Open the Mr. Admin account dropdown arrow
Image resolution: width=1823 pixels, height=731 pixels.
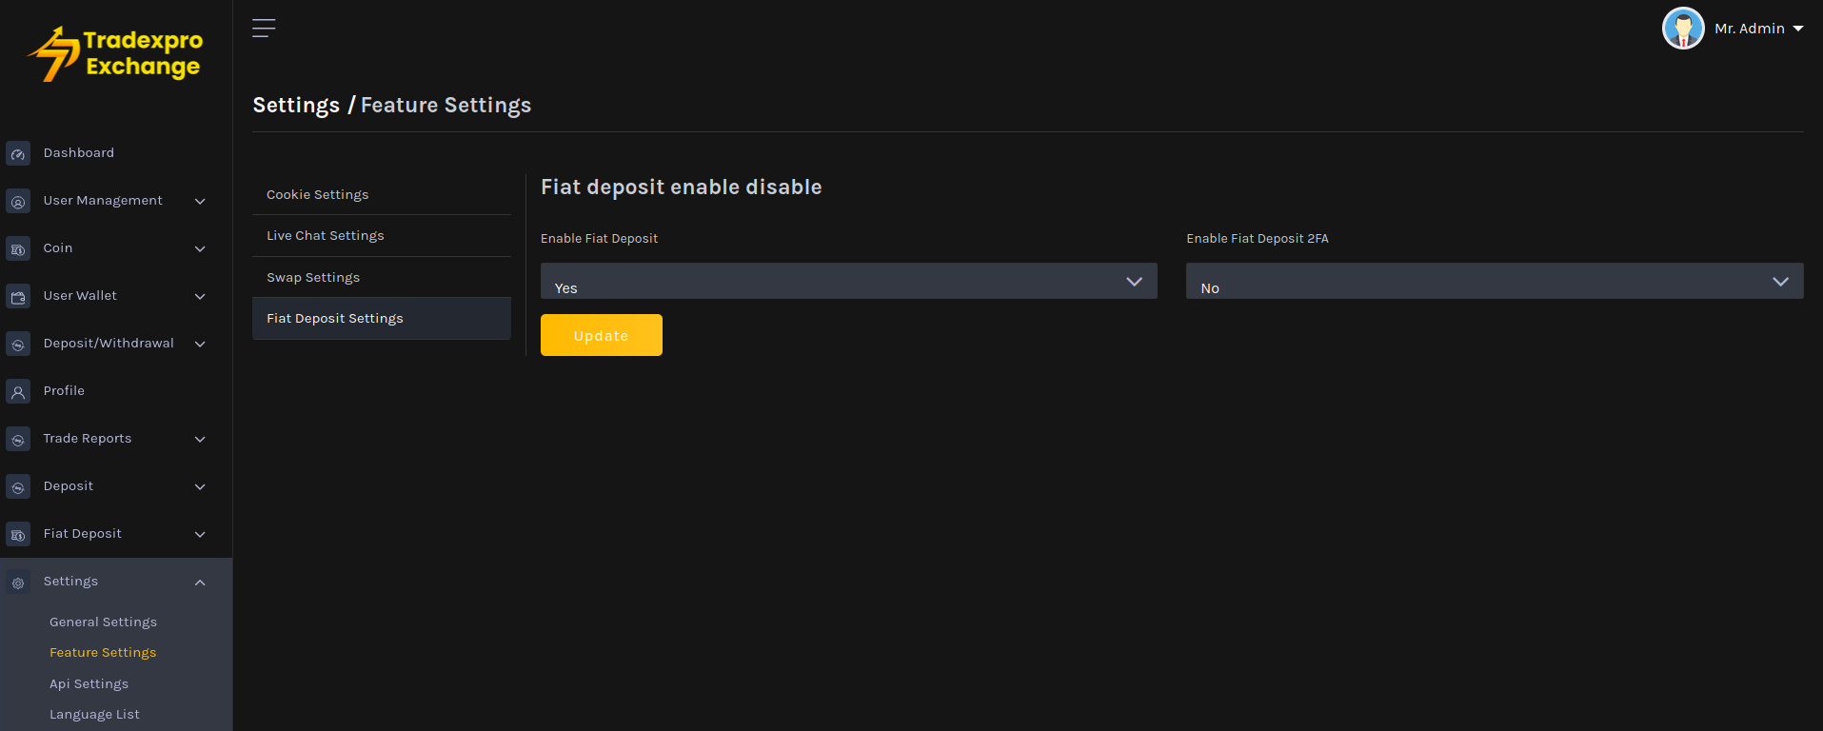[1798, 29]
